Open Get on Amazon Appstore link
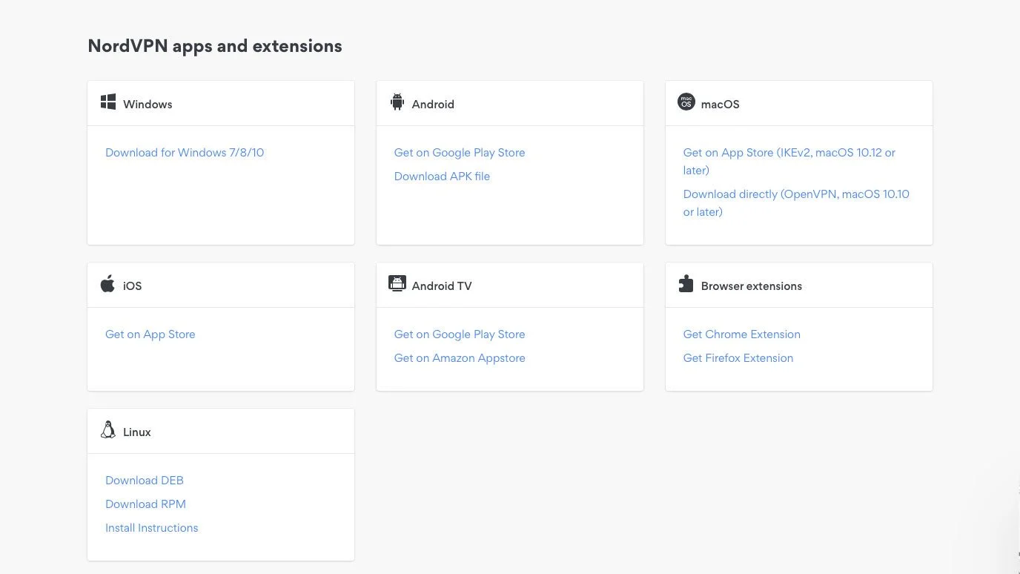 pos(460,358)
